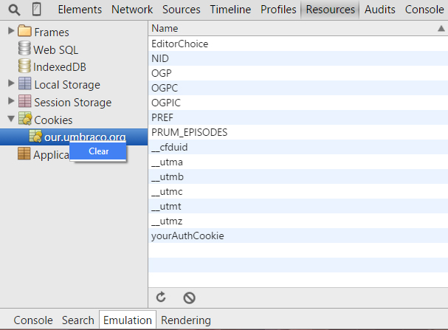Choose Clear from the context menu
The height and width of the screenshot is (330, 448).
point(98,151)
